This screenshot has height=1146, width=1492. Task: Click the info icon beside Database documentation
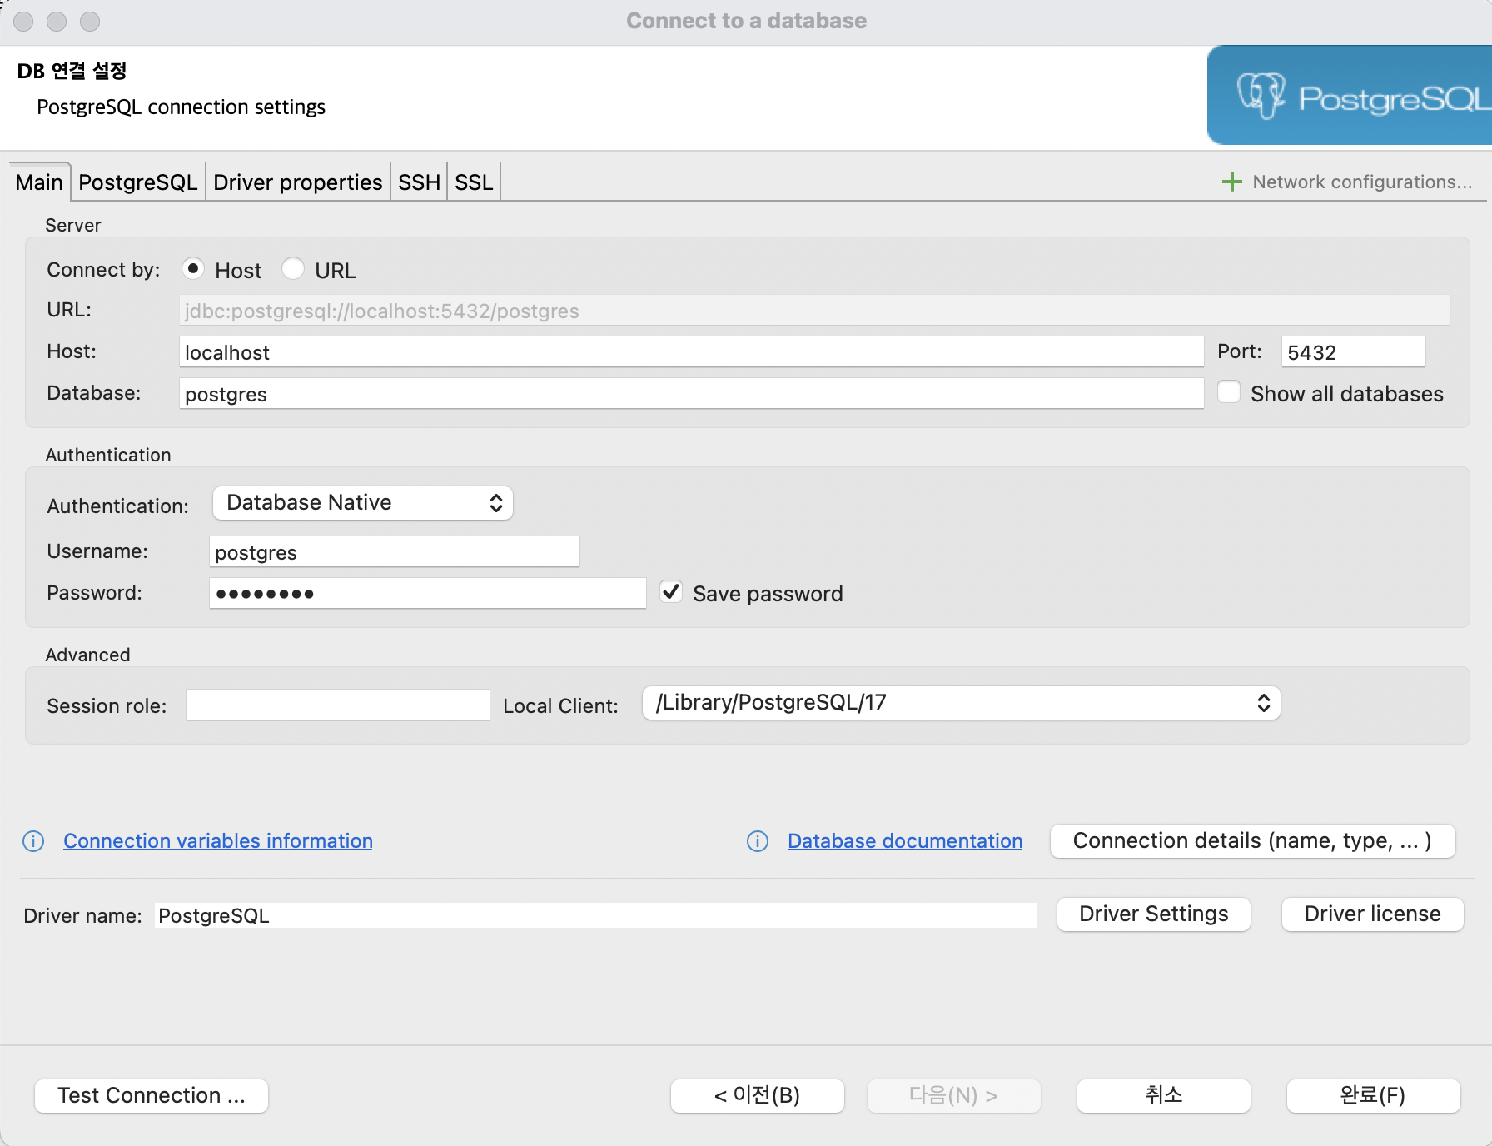coord(758,841)
